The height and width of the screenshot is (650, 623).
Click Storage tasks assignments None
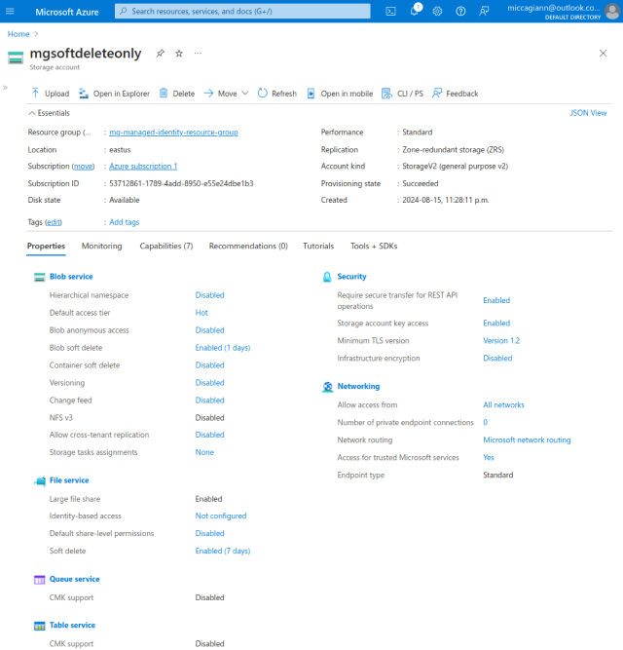coord(204,452)
